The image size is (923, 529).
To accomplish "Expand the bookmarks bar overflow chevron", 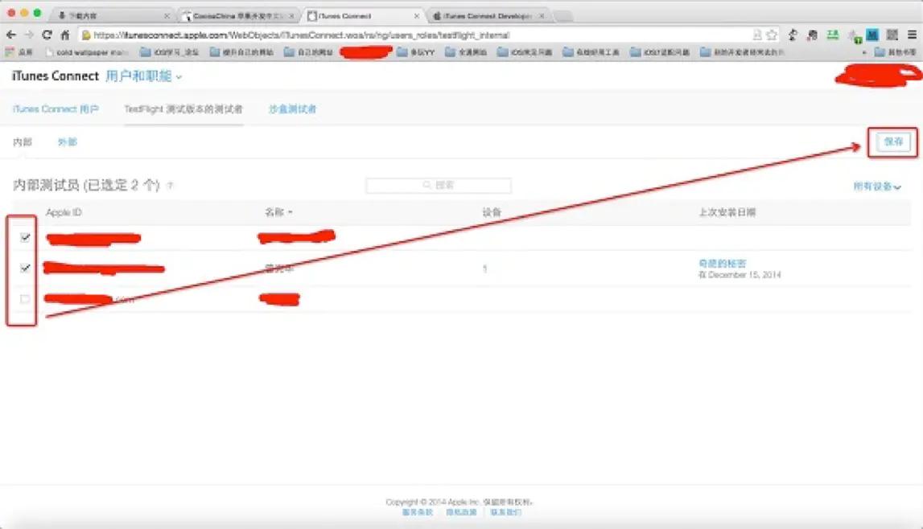I will click(863, 52).
